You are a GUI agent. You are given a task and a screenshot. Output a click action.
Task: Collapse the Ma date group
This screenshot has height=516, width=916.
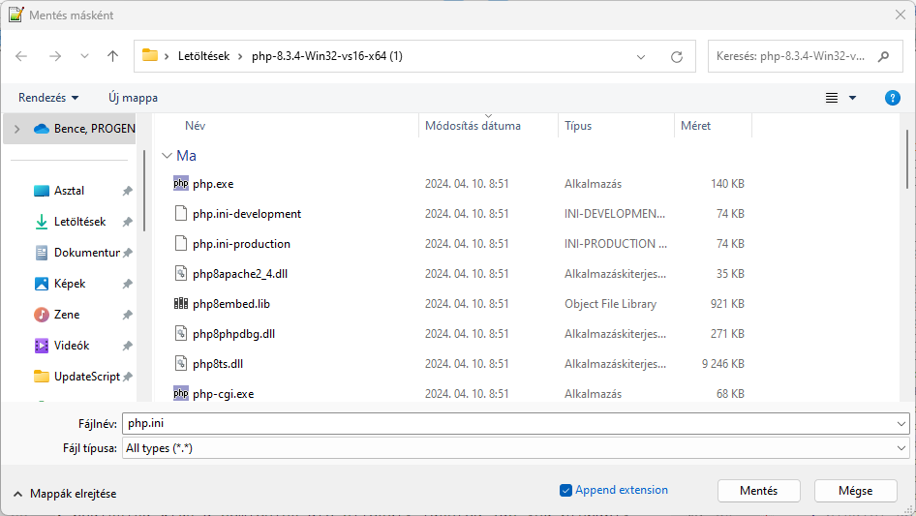(x=168, y=155)
